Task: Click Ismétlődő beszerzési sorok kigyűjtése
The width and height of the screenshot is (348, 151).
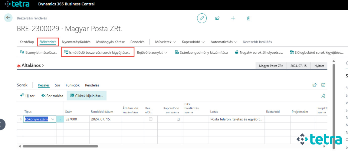Action: point(97,53)
